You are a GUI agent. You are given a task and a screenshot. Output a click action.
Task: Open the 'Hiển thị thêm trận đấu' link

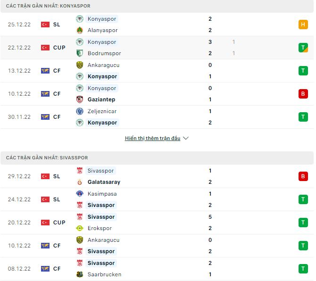click(152, 139)
